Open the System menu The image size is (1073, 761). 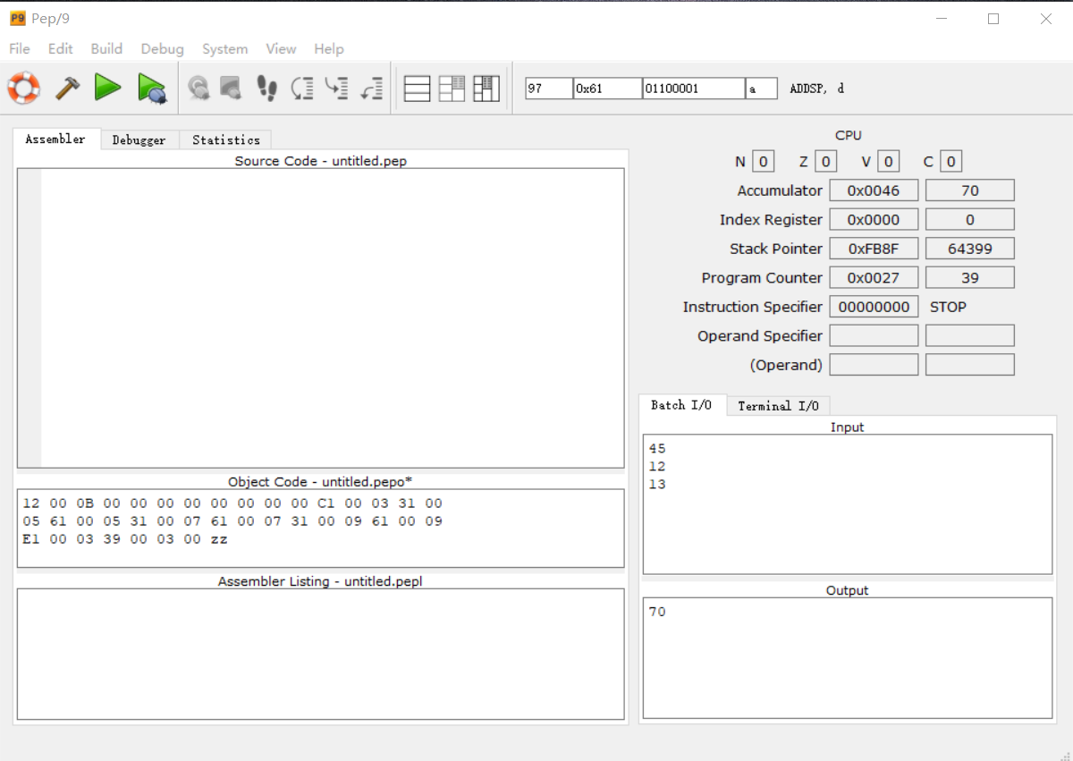(x=224, y=49)
